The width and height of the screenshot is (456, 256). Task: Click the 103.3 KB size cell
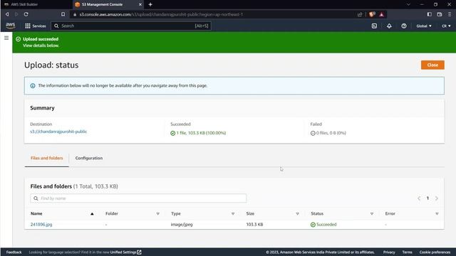[x=254, y=225]
